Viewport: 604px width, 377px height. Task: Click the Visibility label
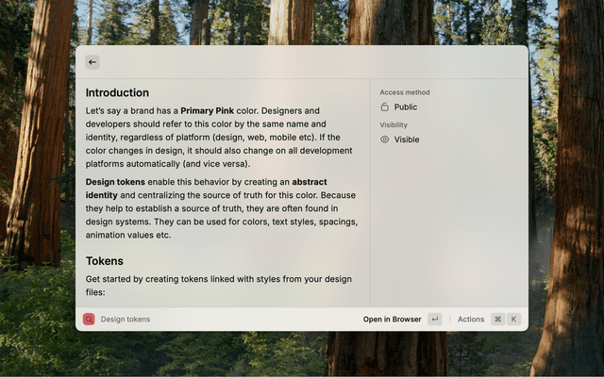click(x=394, y=124)
